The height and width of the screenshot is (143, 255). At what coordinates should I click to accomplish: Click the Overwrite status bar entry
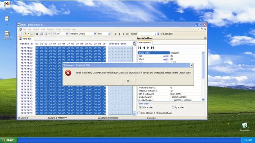[151, 118]
